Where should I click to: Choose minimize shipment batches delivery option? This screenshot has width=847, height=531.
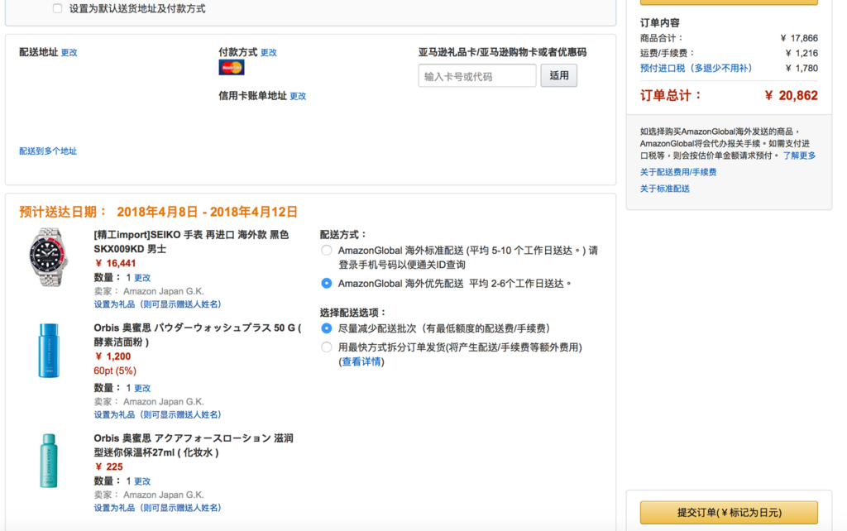pos(327,328)
